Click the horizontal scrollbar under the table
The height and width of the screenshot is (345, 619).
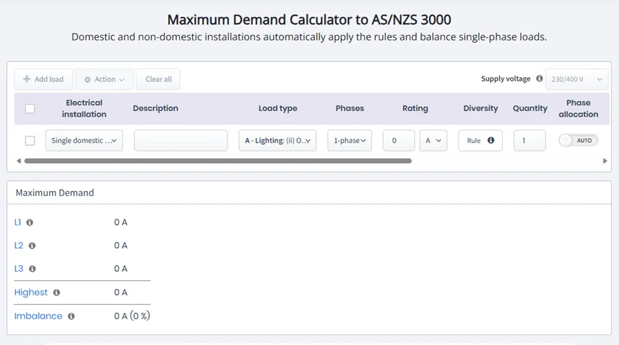(218, 161)
